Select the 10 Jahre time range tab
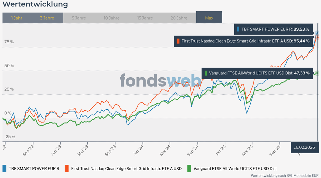Image resolution: width=321 pixels, height=178 pixels. tap(111, 18)
